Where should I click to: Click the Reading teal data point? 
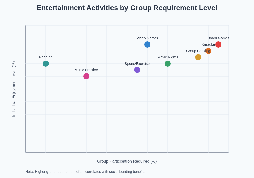click(x=46, y=63)
